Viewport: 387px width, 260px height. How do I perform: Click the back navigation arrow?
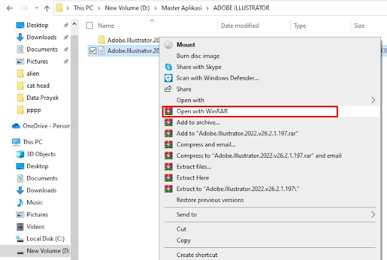pyautogui.click(x=10, y=8)
